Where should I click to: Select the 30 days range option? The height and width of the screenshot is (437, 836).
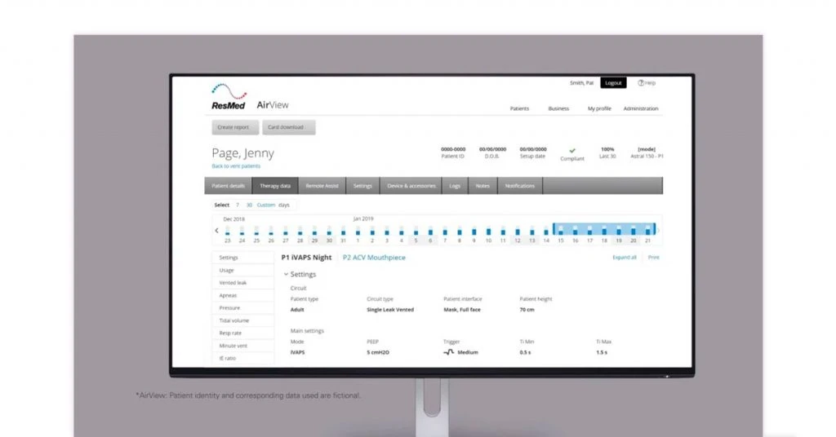click(249, 205)
